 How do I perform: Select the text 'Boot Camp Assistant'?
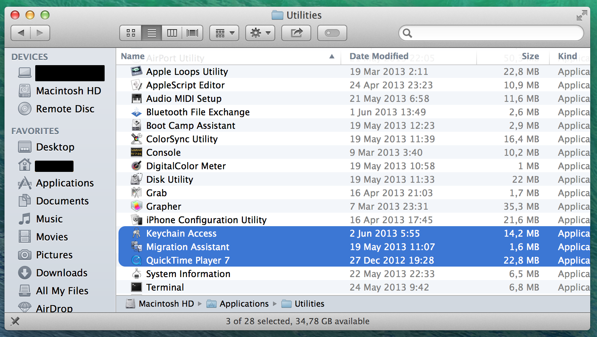click(191, 125)
